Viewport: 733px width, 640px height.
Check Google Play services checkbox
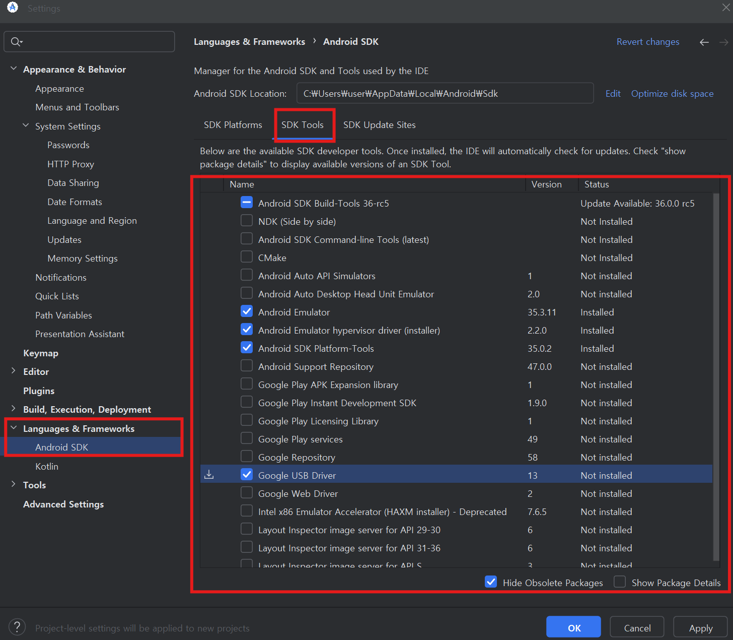pyautogui.click(x=247, y=438)
